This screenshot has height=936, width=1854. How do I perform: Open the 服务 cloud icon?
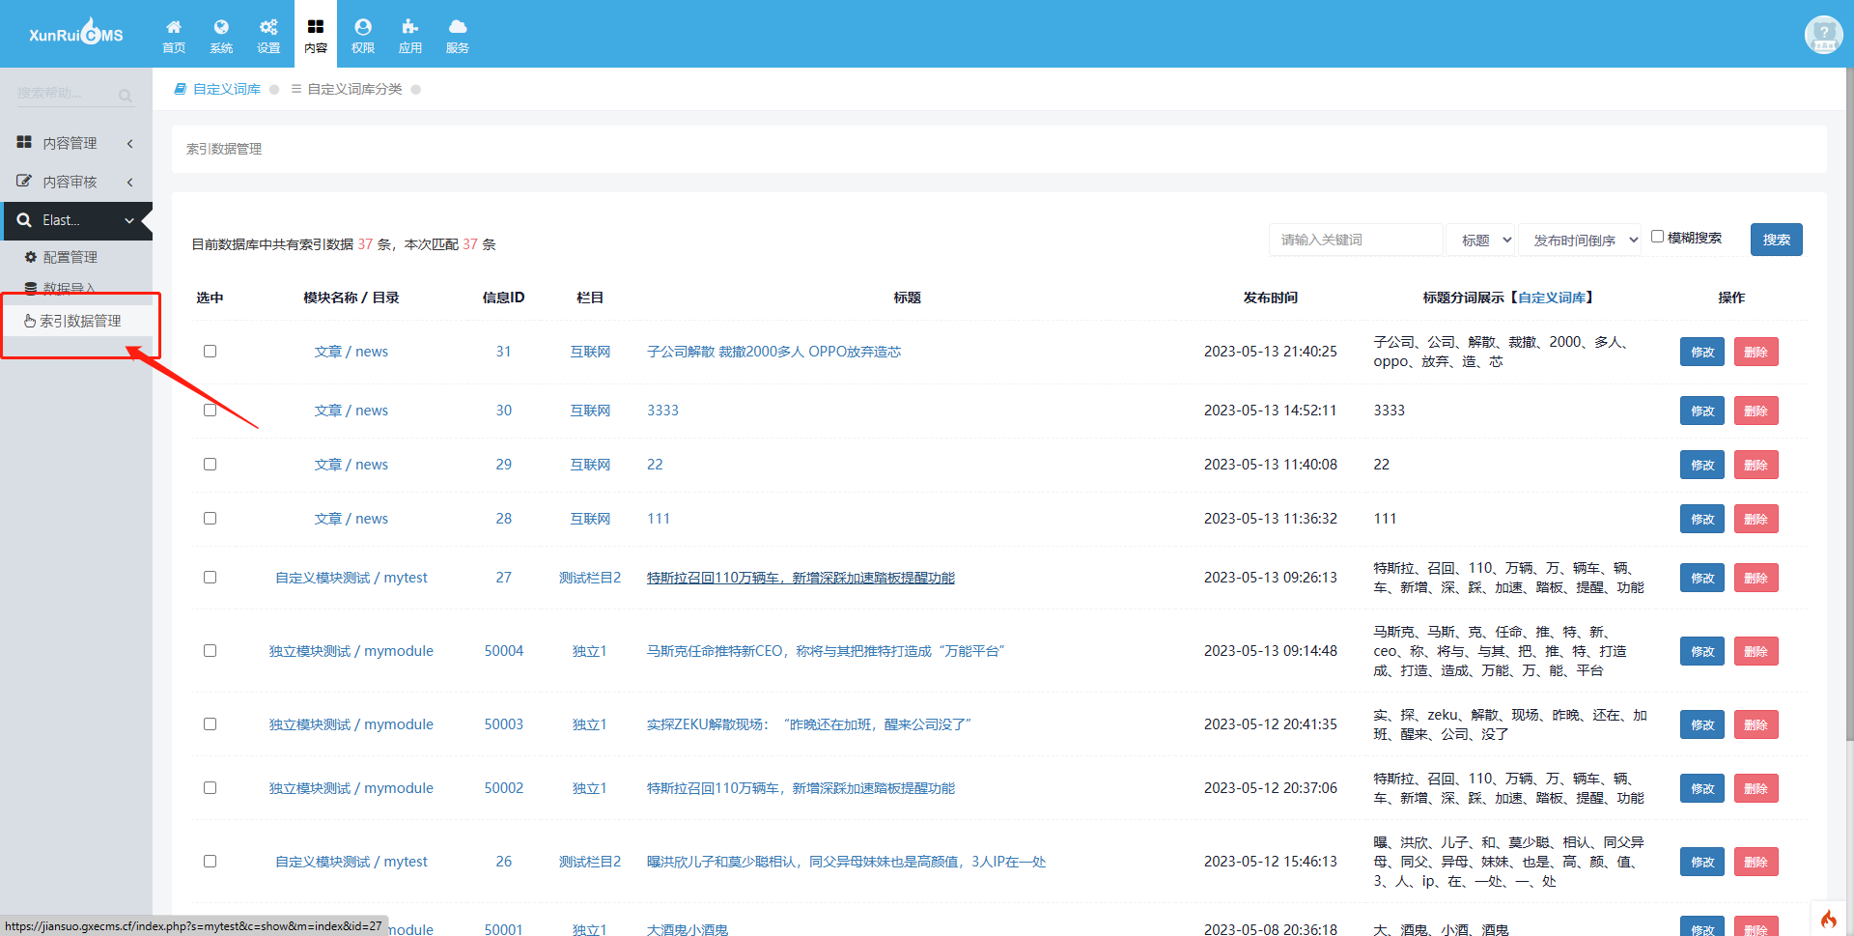coord(458,27)
